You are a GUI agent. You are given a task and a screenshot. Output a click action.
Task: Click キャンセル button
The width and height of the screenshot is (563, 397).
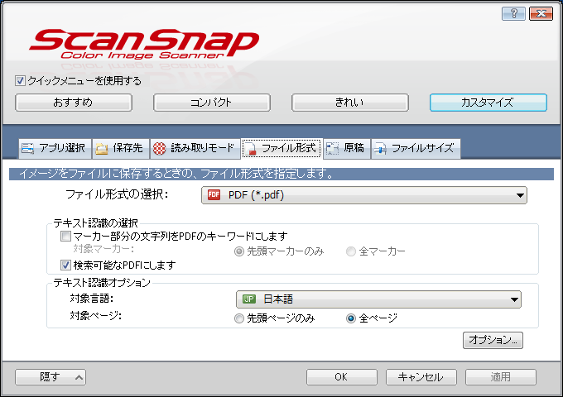(x=421, y=377)
